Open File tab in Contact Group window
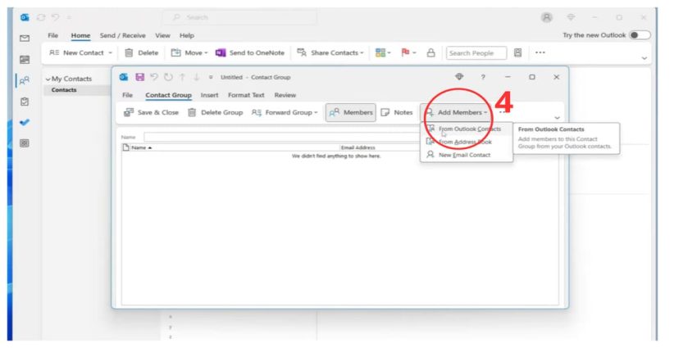The height and width of the screenshot is (348, 697). tap(127, 95)
